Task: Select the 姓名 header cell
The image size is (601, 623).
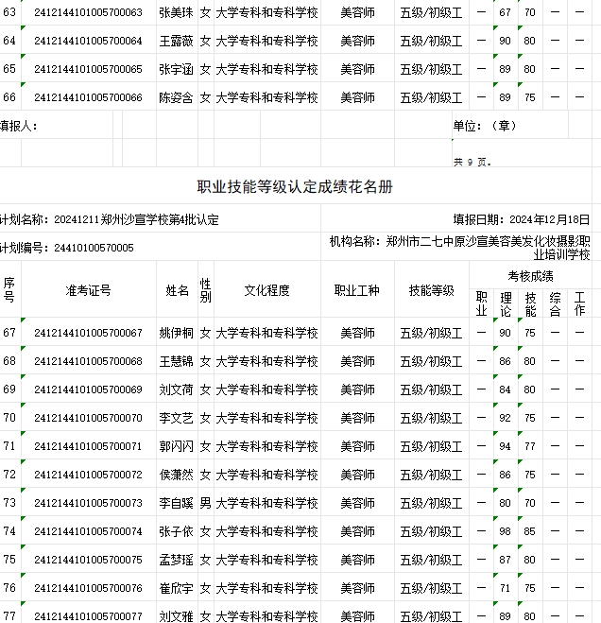Action: [177, 290]
